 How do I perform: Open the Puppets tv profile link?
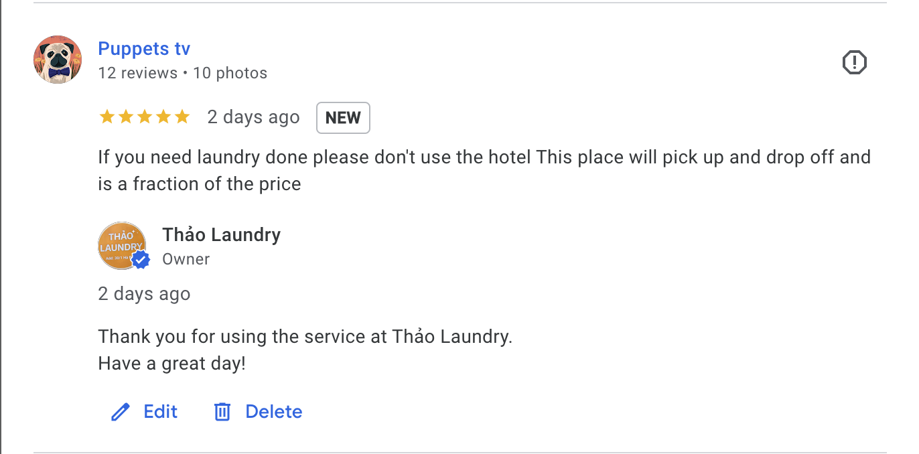[x=143, y=48]
